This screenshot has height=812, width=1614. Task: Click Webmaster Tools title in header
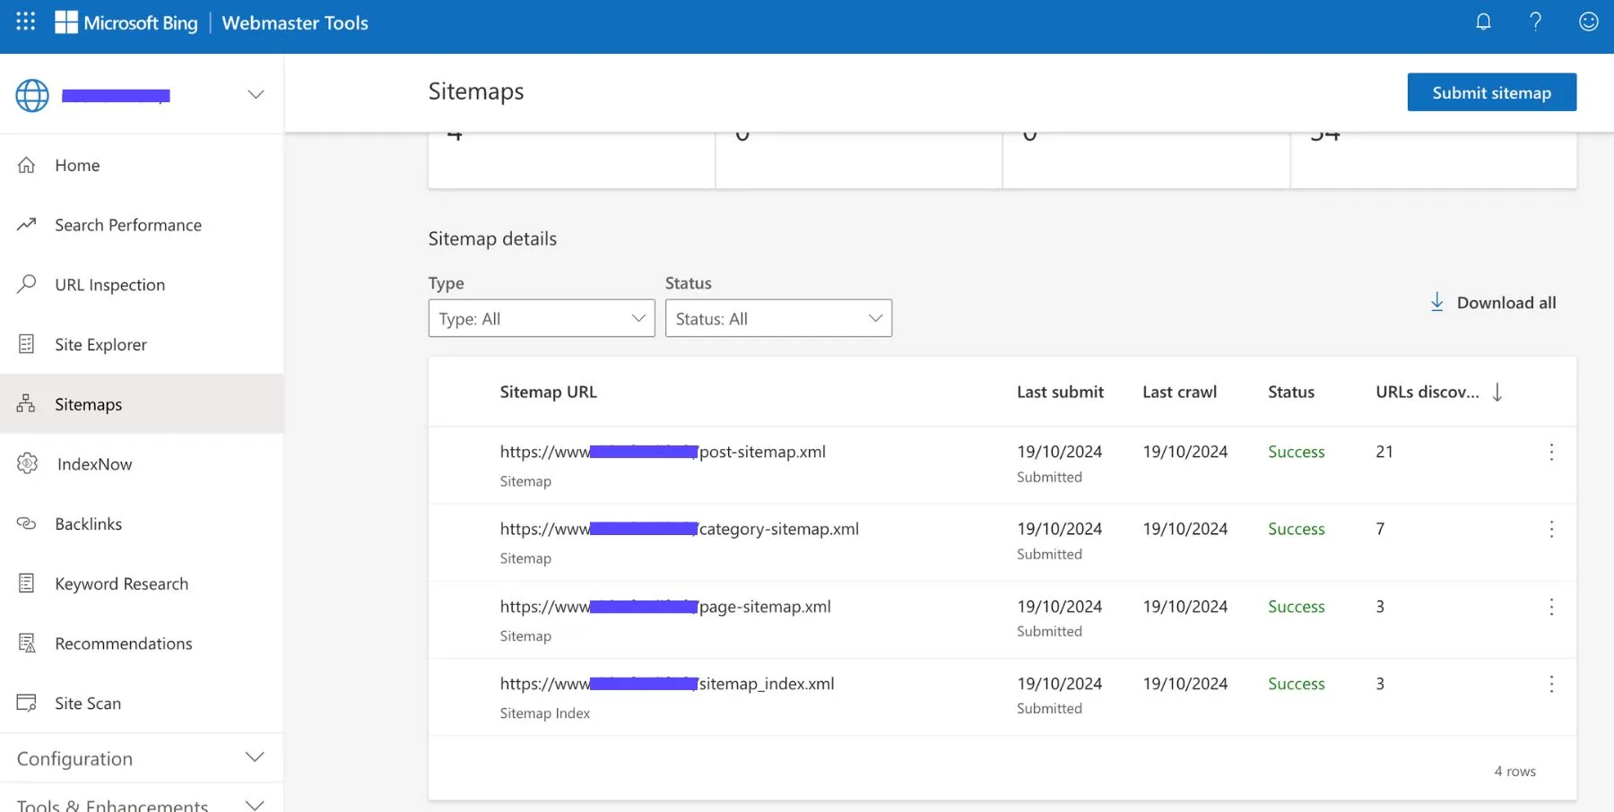[295, 22]
